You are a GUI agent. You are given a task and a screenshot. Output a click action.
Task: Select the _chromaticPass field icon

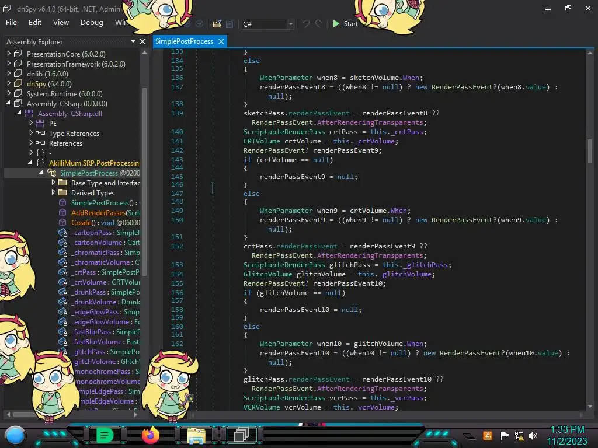point(63,253)
